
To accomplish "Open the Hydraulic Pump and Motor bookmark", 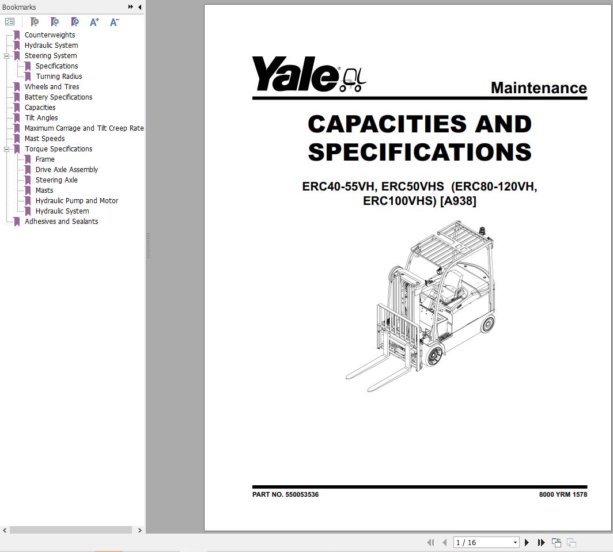I will coord(77,200).
